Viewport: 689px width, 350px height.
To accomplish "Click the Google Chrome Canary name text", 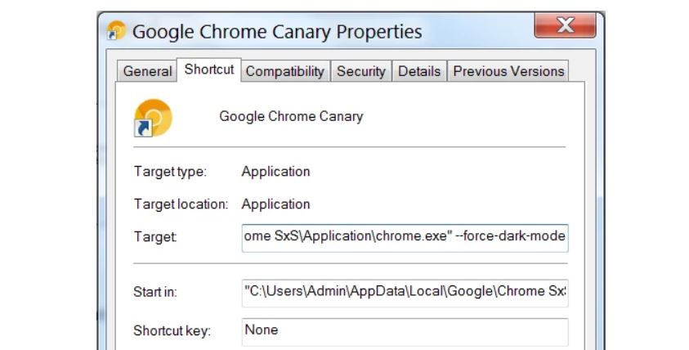I will pyautogui.click(x=291, y=116).
